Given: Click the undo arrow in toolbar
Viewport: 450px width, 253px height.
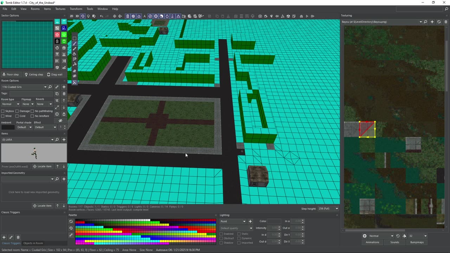Looking at the screenshot, I should (x=102, y=16).
